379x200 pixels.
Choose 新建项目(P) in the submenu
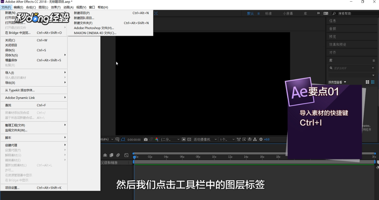coord(111,13)
